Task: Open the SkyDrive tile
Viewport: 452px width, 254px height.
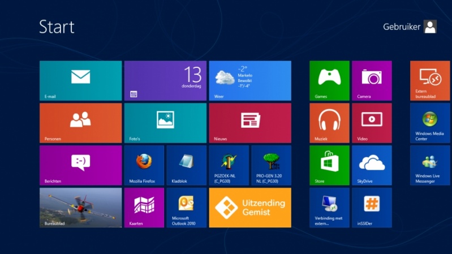Action: coord(372,165)
